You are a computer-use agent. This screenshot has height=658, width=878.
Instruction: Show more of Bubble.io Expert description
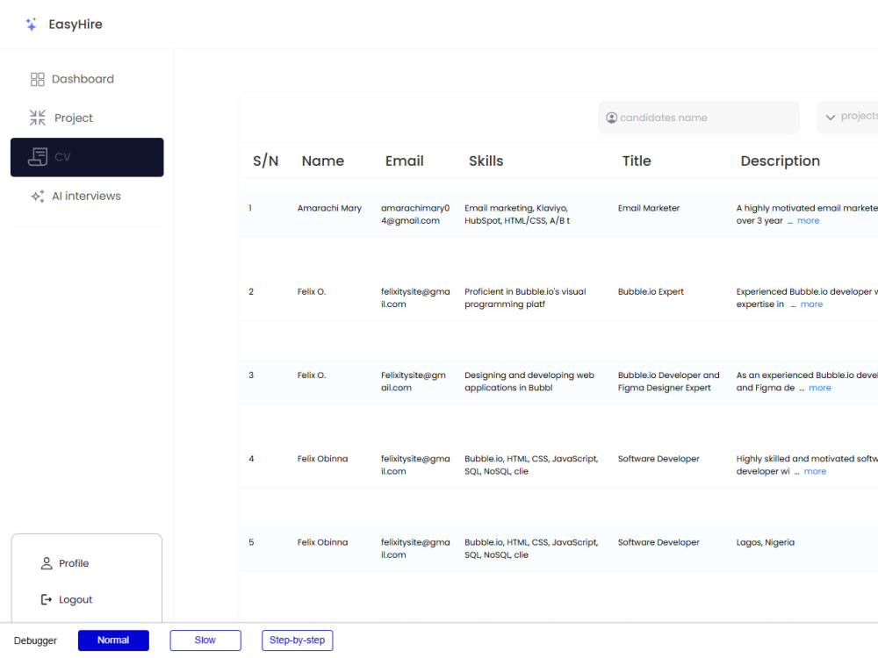point(811,304)
